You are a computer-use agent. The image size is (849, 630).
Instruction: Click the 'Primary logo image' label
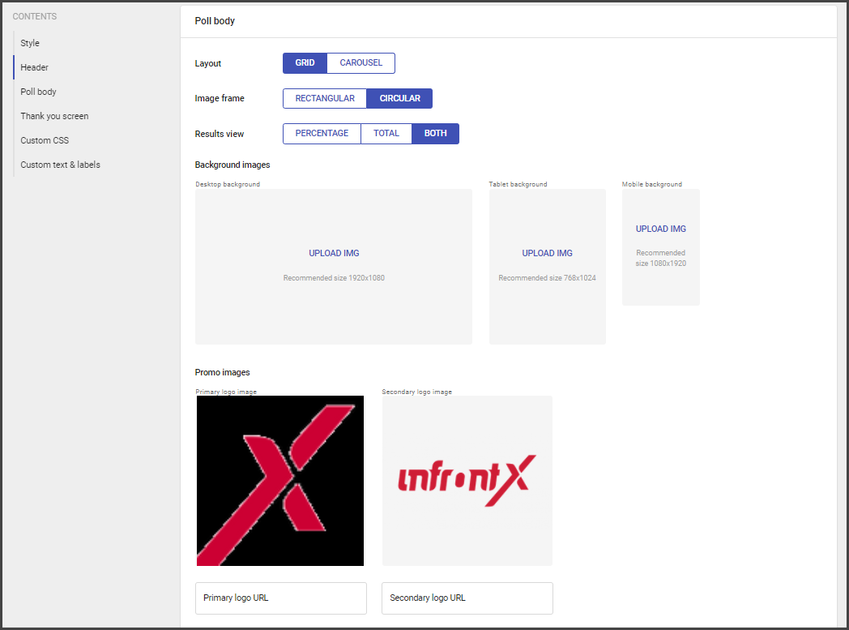[226, 392]
